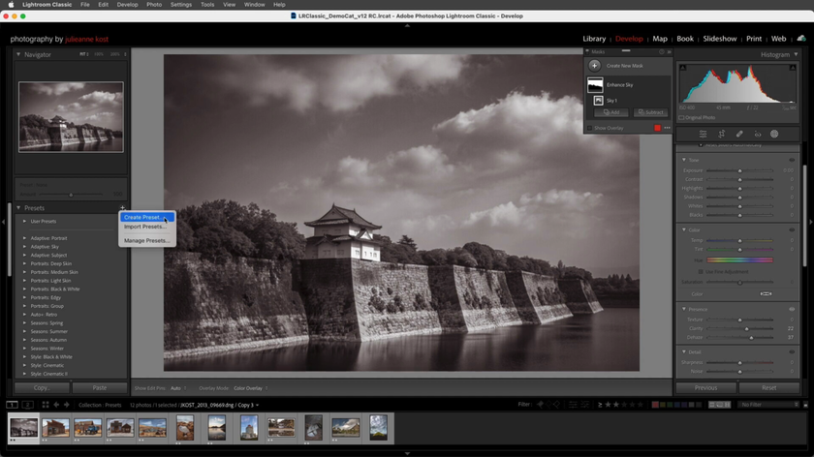This screenshot has height=457, width=814.
Task: Click the Create New Mask plus icon
Action: (x=594, y=66)
